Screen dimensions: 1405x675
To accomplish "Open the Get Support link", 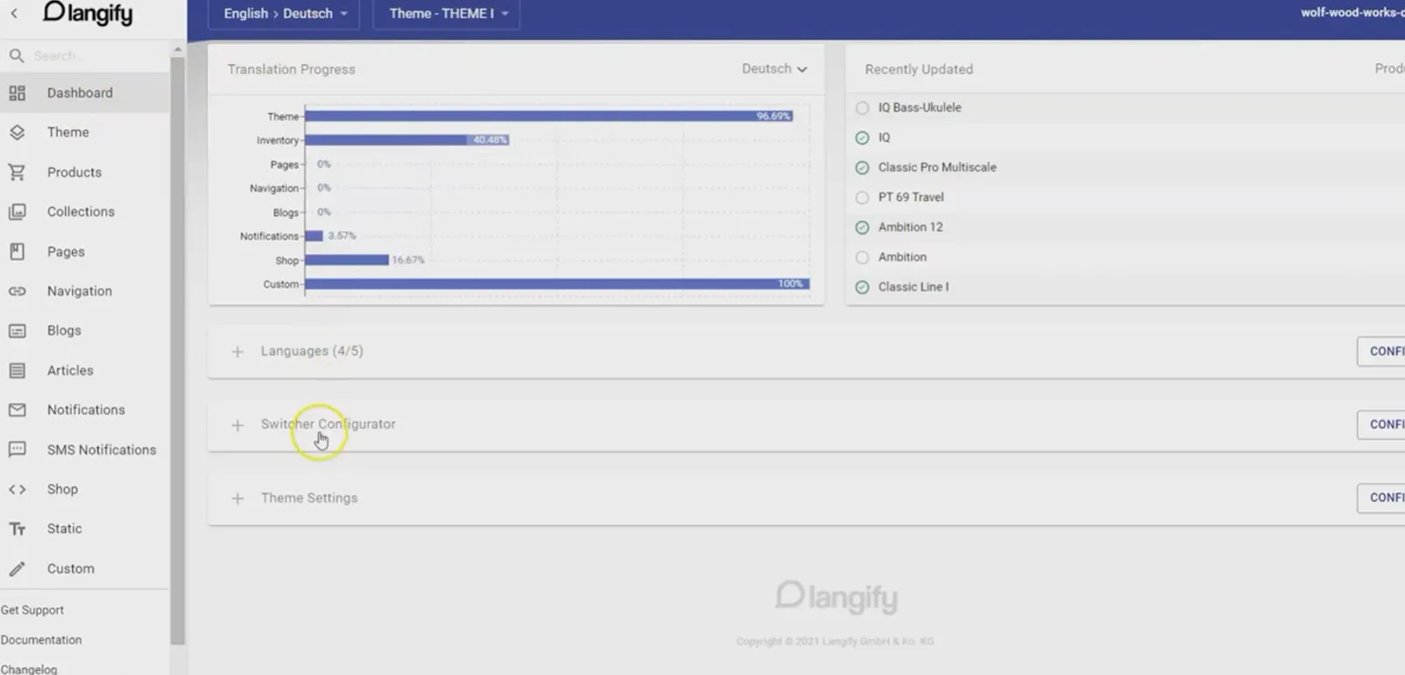I will click(32, 610).
